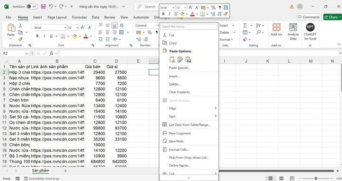The width and height of the screenshot is (342, 181).
Task: Switch to Page Break Preview view icon
Action: pos(292,178)
